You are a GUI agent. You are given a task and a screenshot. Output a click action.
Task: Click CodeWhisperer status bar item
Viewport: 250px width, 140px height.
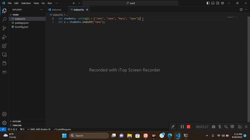(x=62, y=129)
